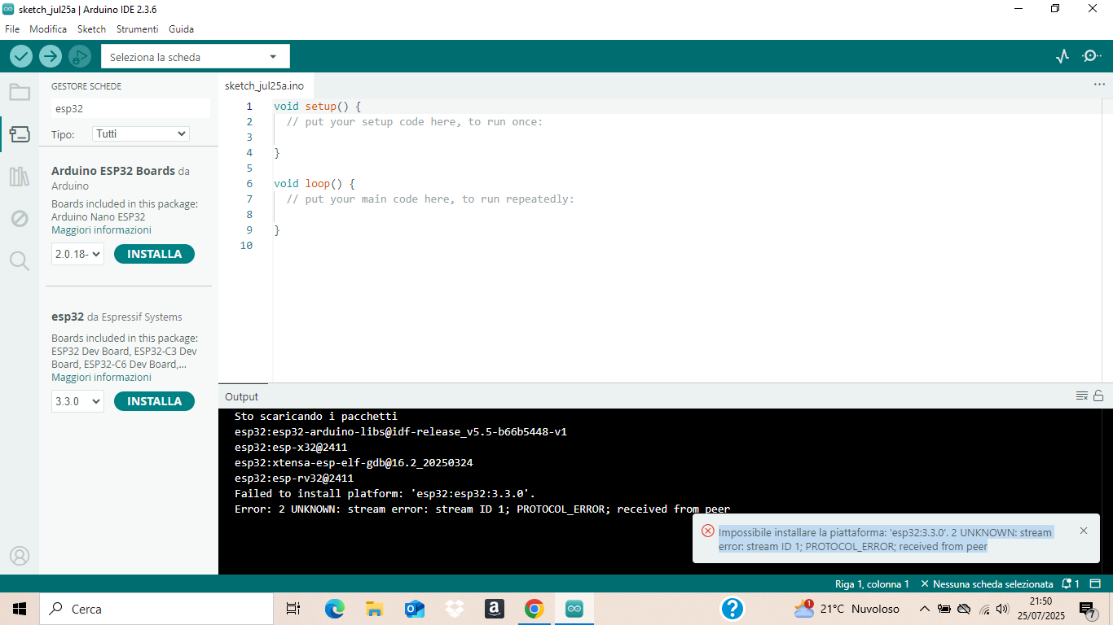Click the editor tab overflow three-dots
Screen dimensions: 1113x625
click(1099, 85)
